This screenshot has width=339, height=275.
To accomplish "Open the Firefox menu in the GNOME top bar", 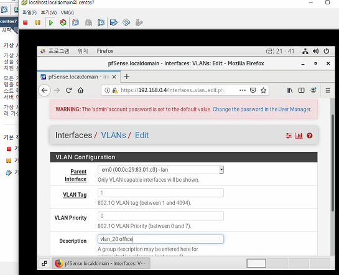I will [105, 51].
